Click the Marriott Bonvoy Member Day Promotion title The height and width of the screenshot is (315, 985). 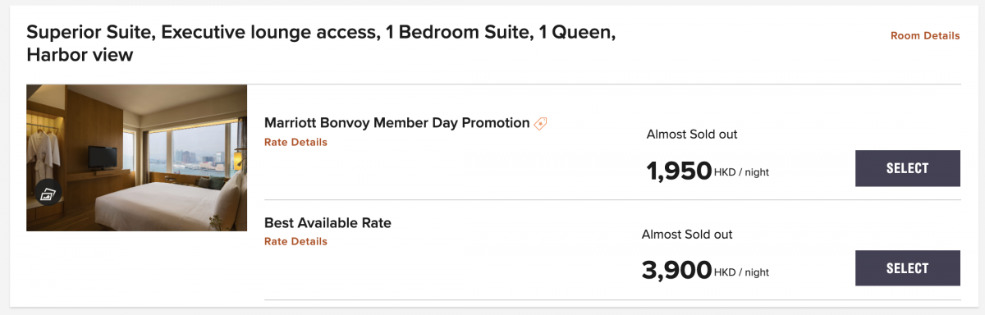click(396, 123)
